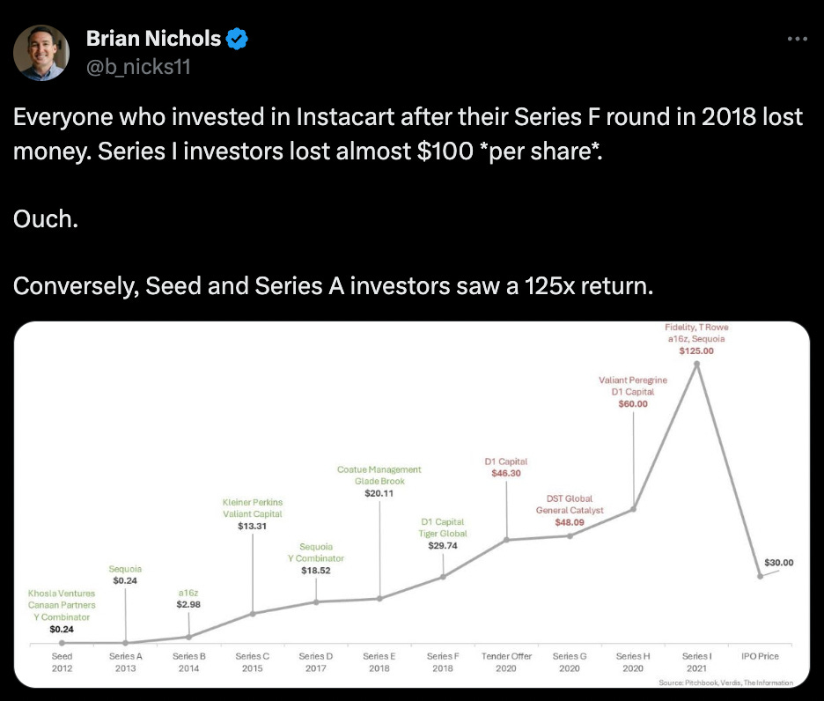Screen dimensions: 824x701
Task: Click the Series F 2018 axis label
Action: pyautogui.click(x=443, y=662)
